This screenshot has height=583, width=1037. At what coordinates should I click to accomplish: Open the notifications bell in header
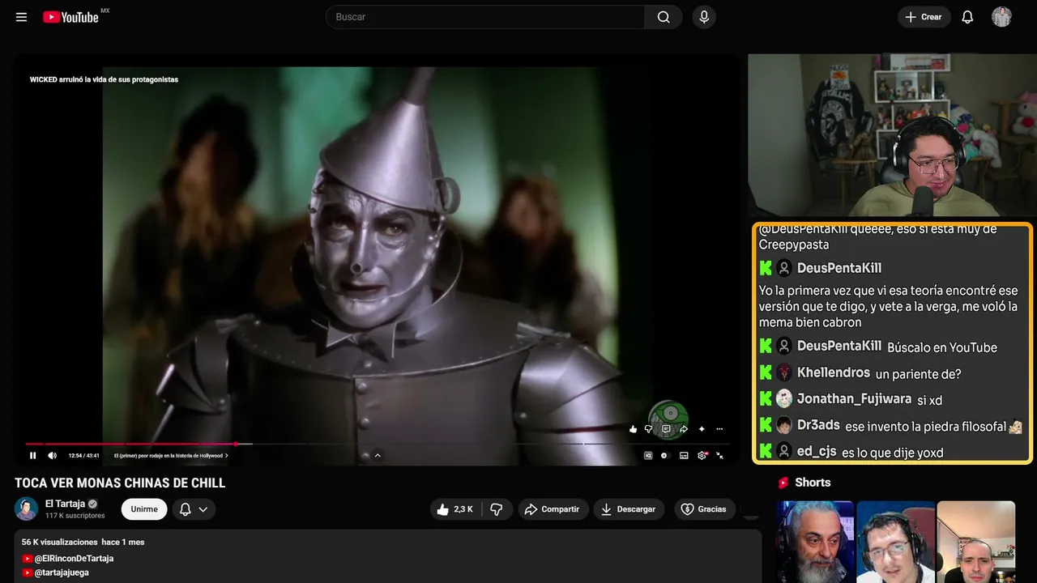(x=967, y=17)
